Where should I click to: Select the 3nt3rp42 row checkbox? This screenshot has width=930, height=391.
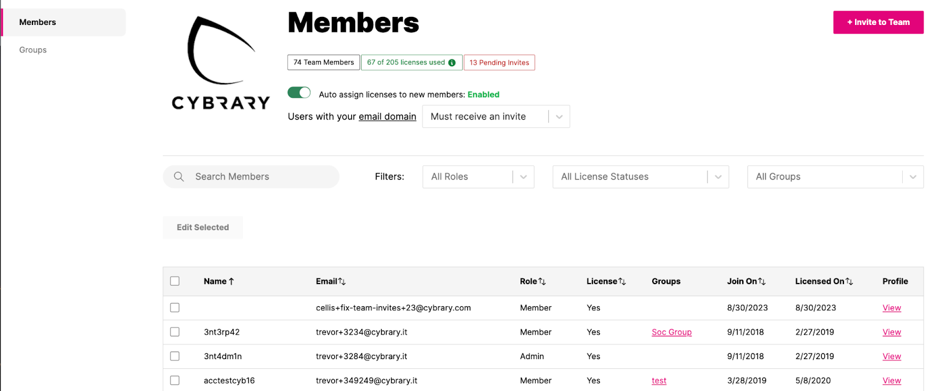175,332
